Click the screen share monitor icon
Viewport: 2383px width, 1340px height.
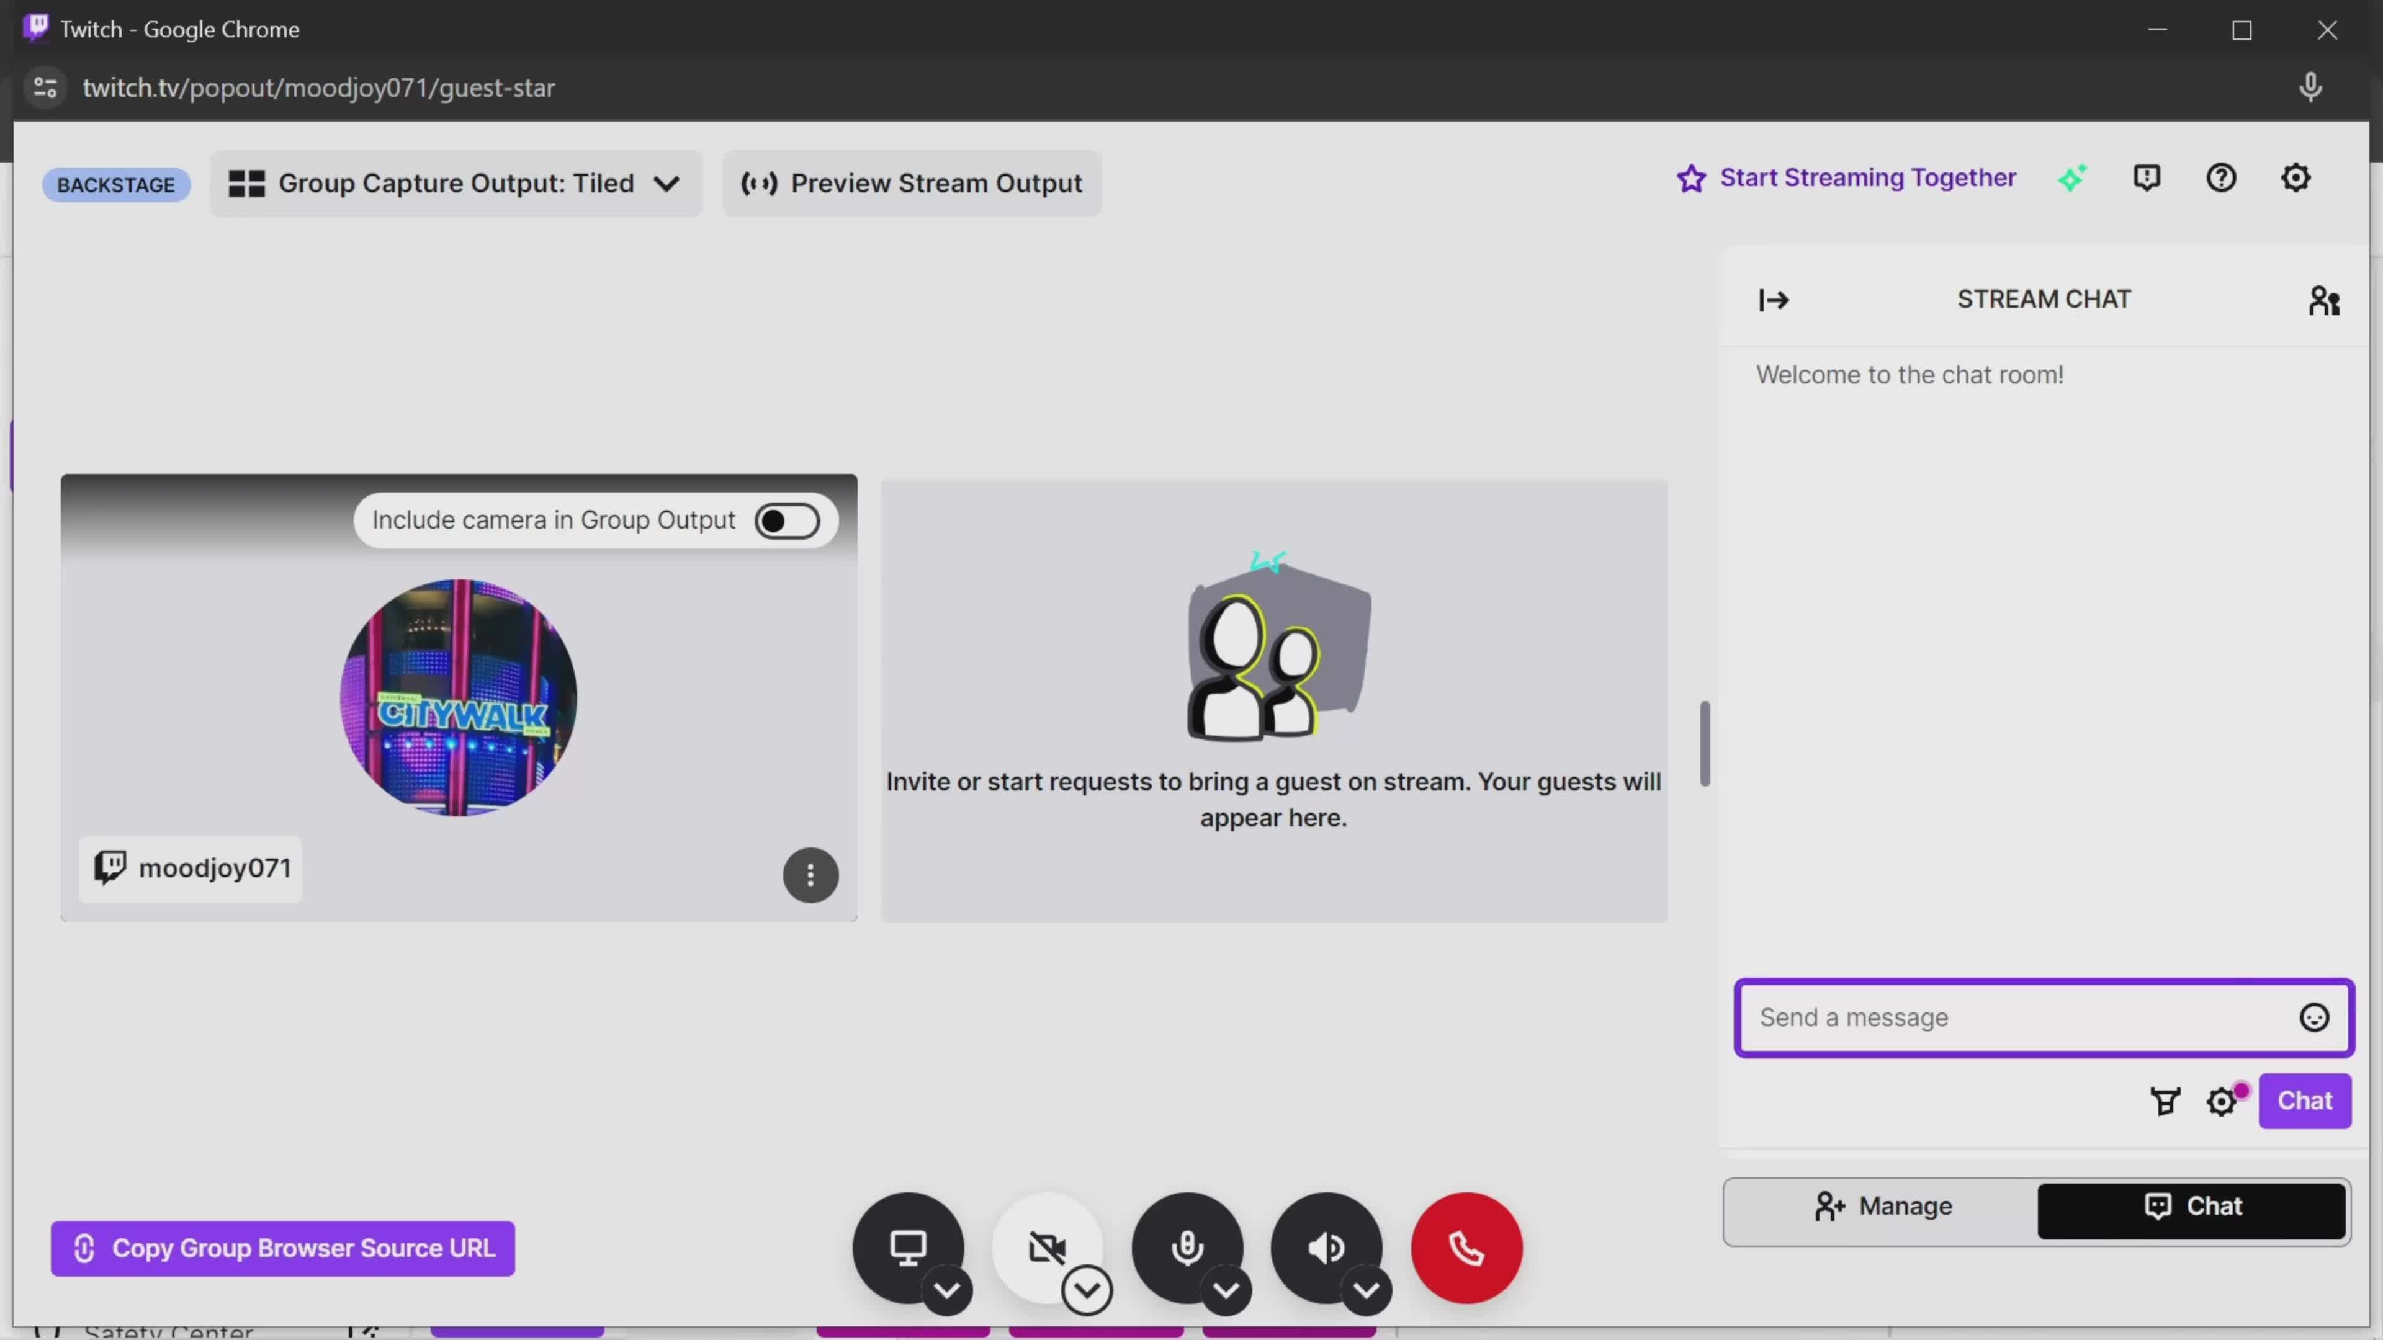tap(909, 1247)
